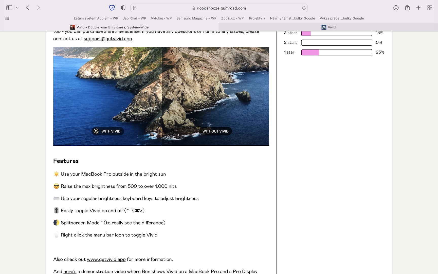
Task: Open the Share menu
Action: [407, 8]
